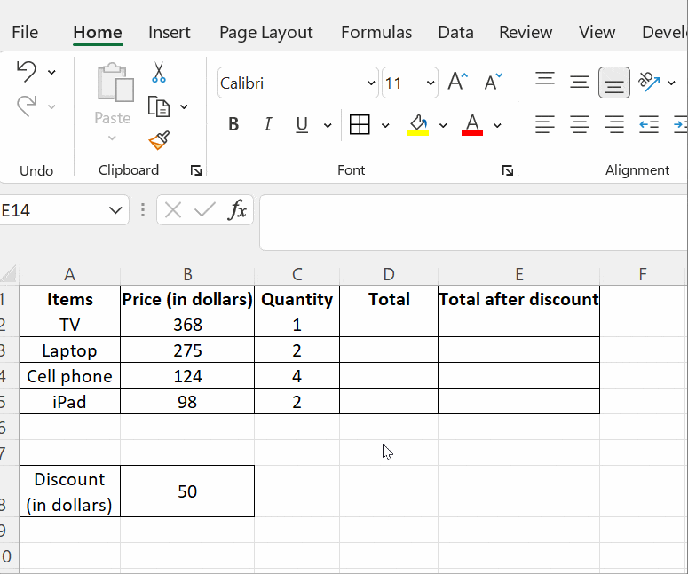Click the formula bar Enter checkmark
The width and height of the screenshot is (688, 574).
[x=204, y=210]
